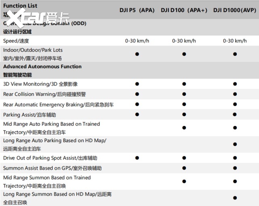Click the Parking Assist/泊车辅助 row label
259x206 pixels.
[29, 115]
